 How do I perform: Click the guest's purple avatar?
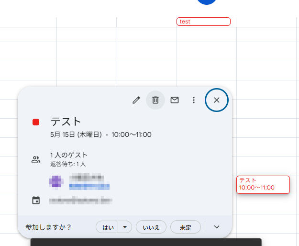pos(56,181)
